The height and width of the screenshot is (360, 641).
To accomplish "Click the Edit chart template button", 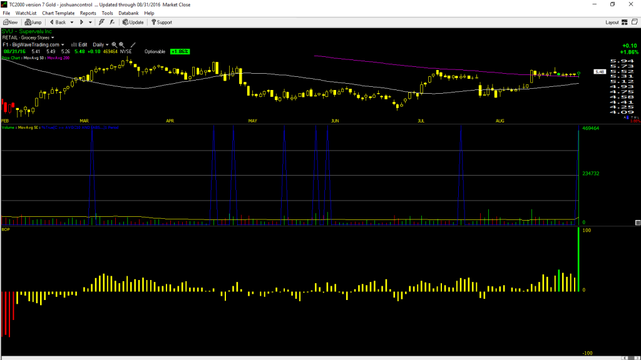I will pyautogui.click(x=79, y=45).
